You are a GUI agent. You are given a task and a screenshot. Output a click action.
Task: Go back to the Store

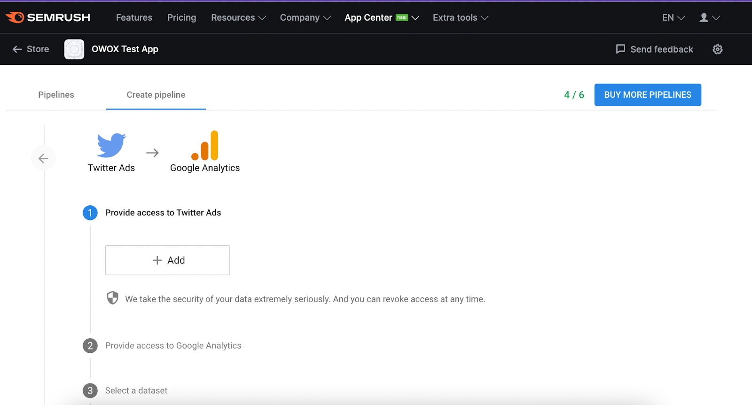(x=31, y=49)
